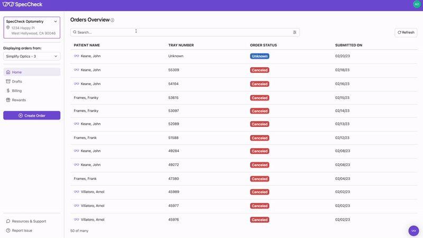Click the Unknown order status badge

coord(259,56)
